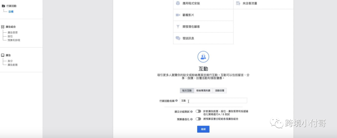Viewport: 337px width, 138px height.
Task: Open 身分 in the sidebar
Action: click(10, 61)
